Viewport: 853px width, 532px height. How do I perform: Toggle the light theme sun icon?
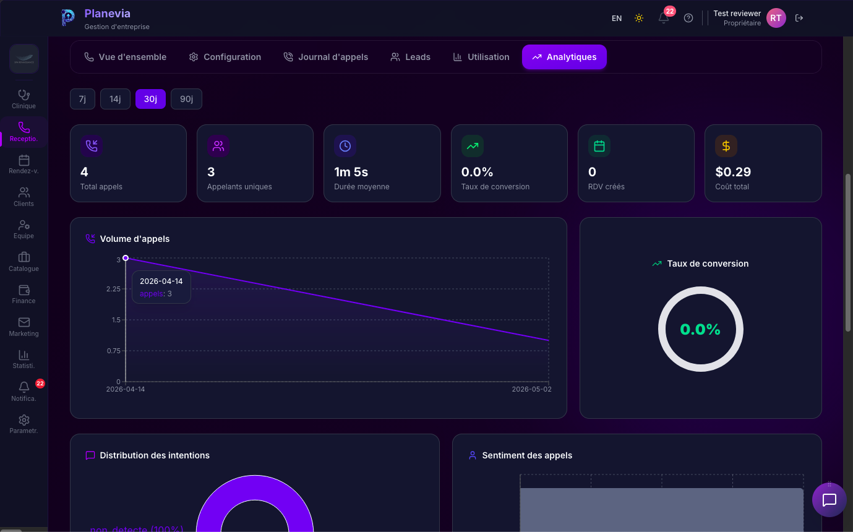click(639, 18)
